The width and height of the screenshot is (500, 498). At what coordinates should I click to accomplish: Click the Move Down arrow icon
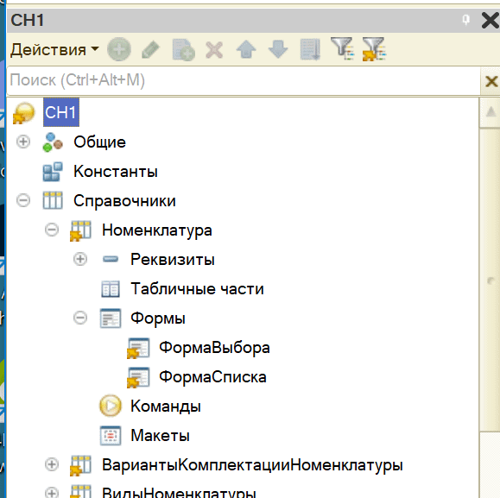tap(278, 50)
